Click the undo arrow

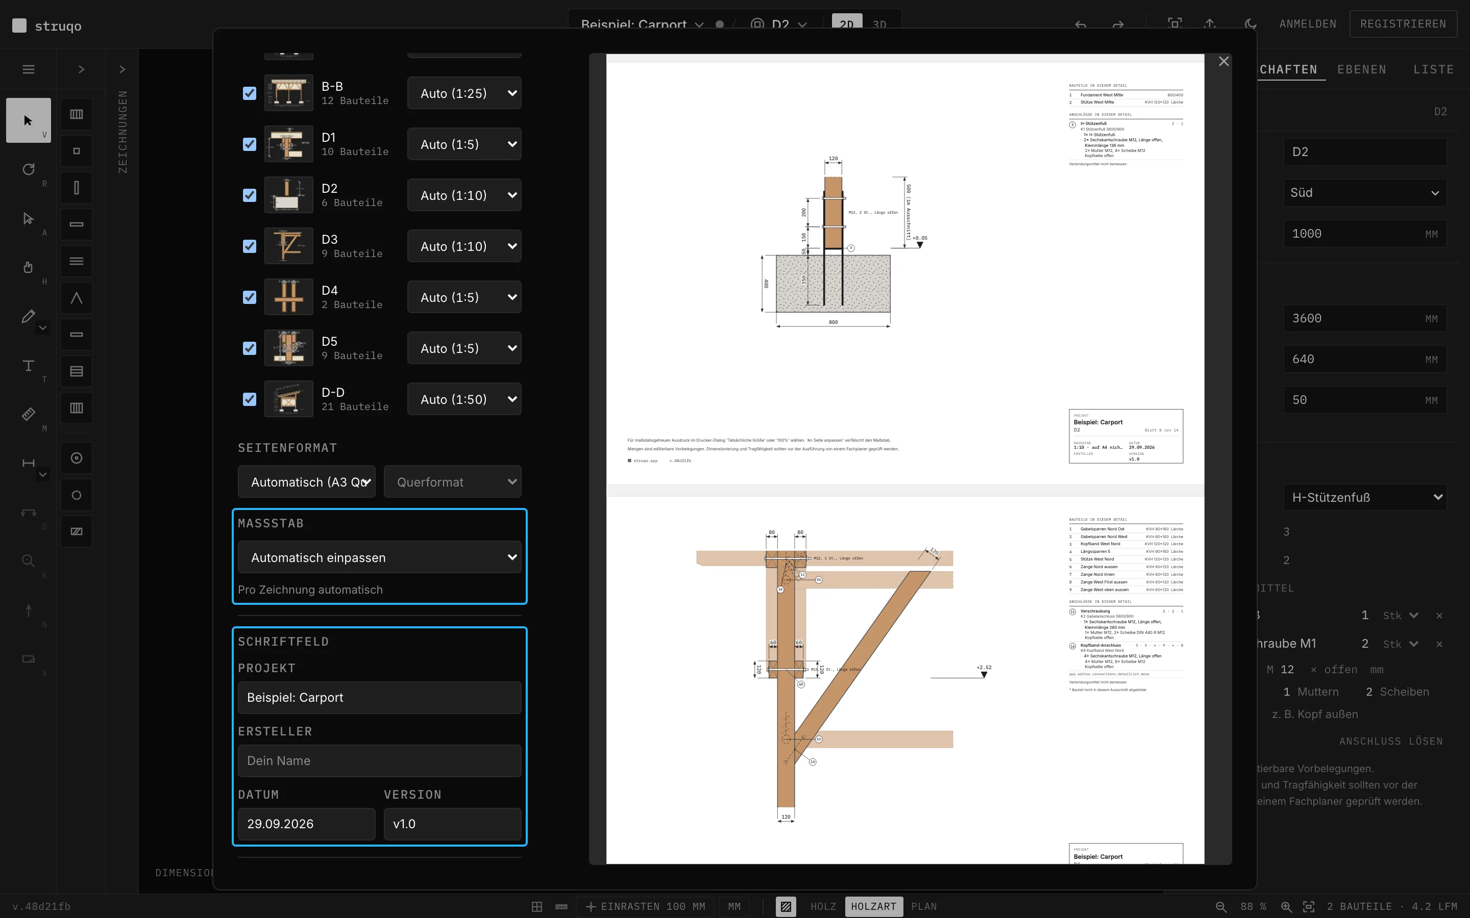tap(1081, 24)
